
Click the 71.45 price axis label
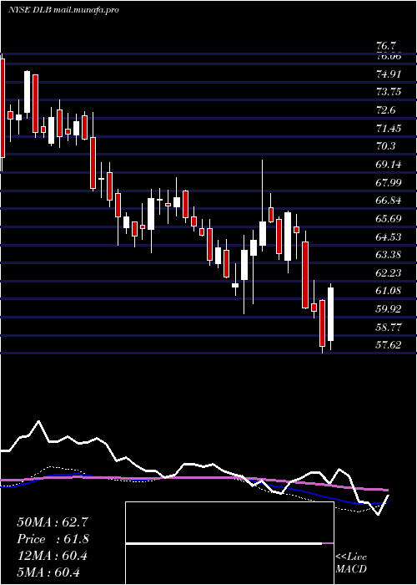click(389, 129)
